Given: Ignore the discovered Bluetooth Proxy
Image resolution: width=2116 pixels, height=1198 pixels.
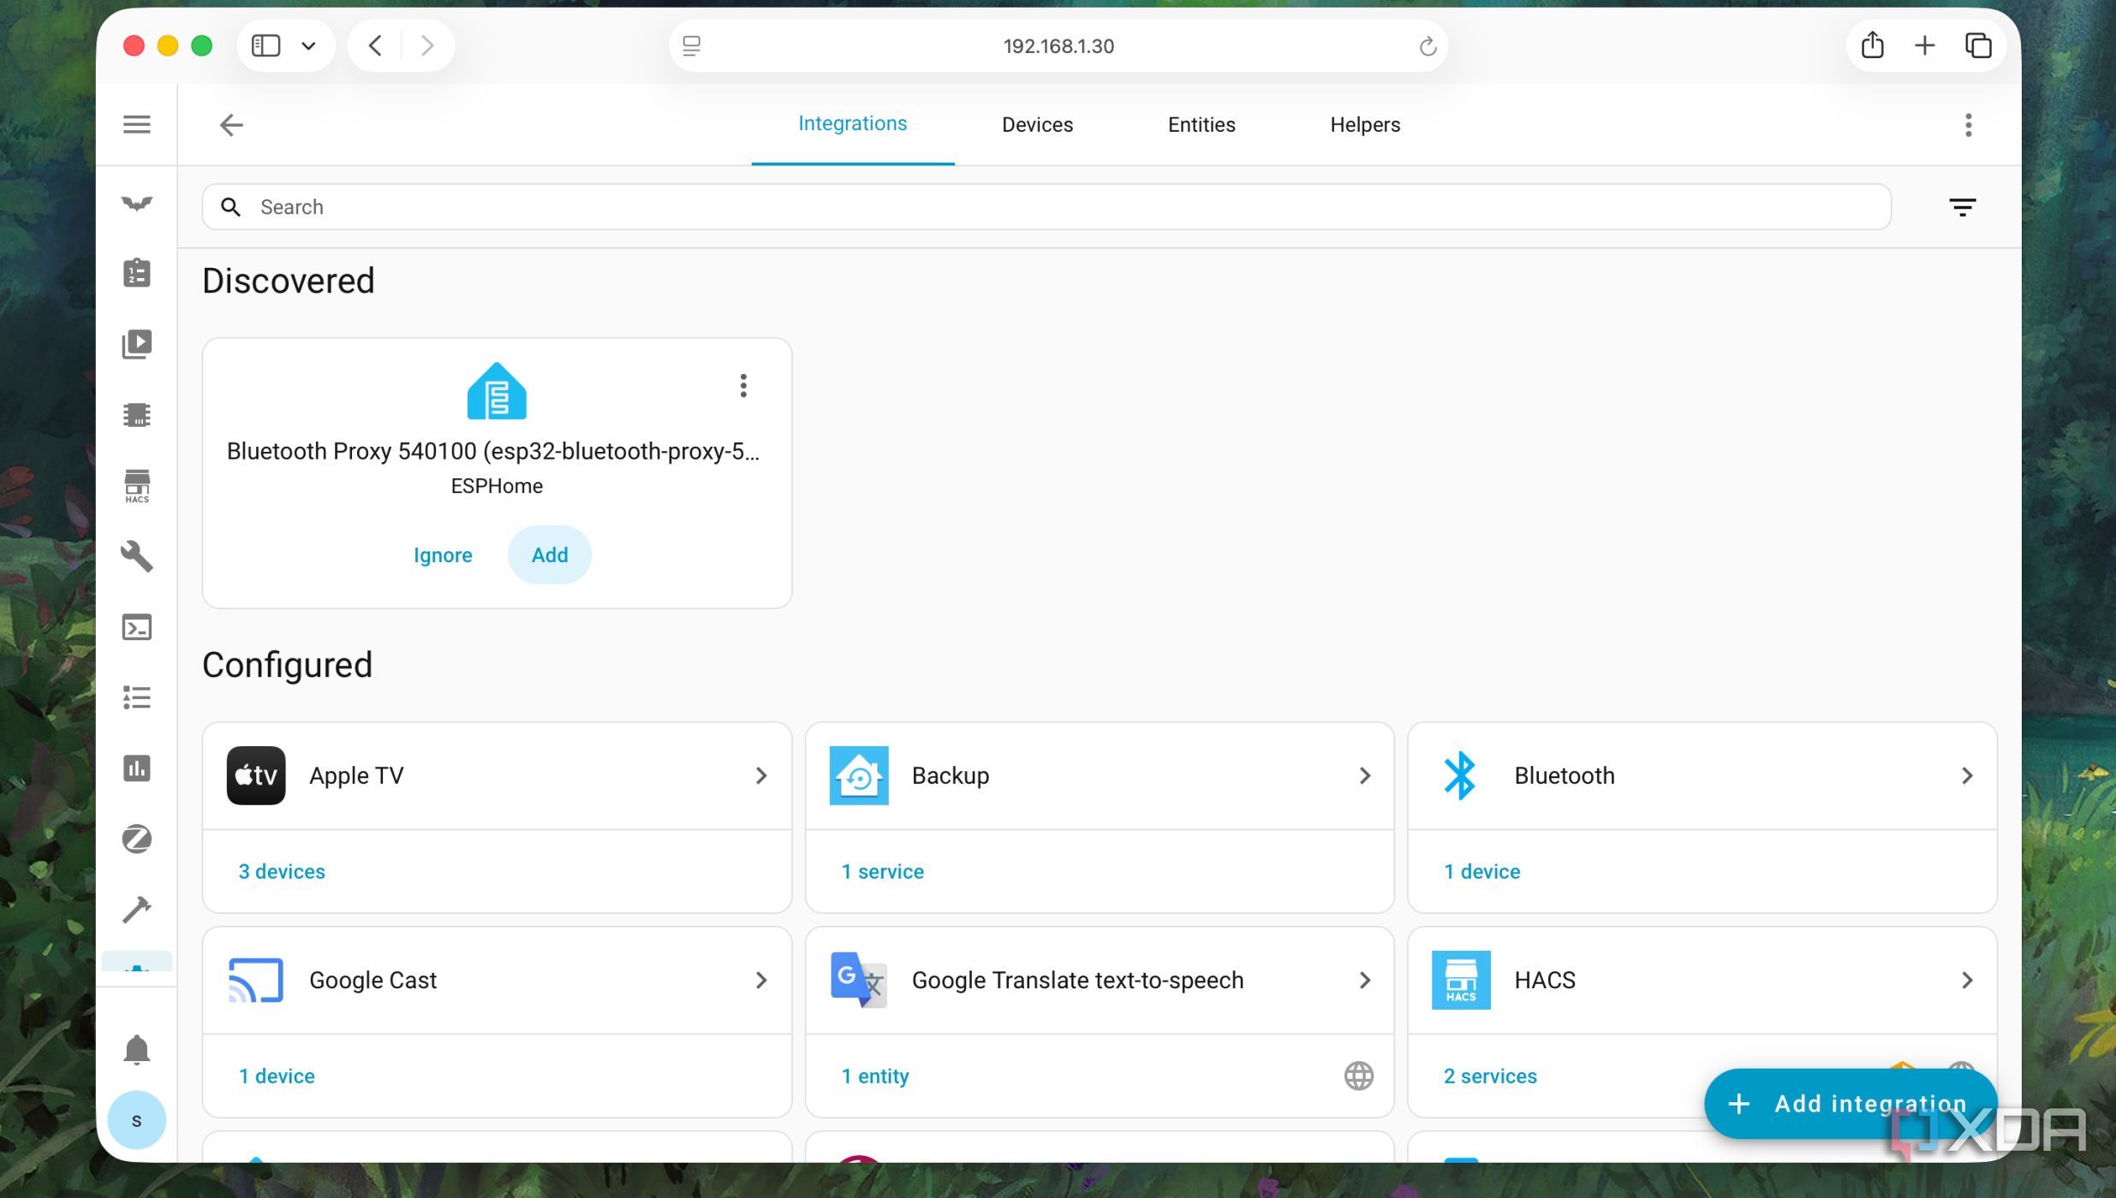Looking at the screenshot, I should click(443, 555).
